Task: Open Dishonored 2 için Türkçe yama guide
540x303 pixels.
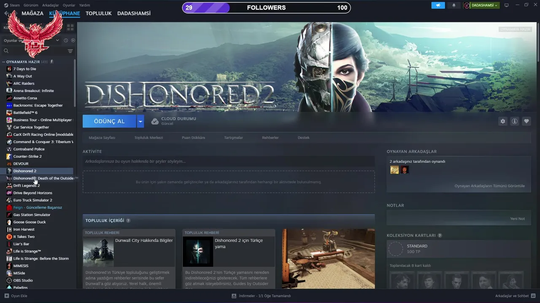Action: (x=229, y=259)
